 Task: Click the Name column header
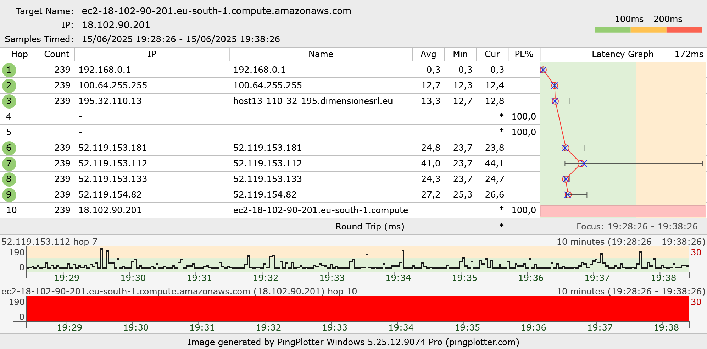[321, 54]
